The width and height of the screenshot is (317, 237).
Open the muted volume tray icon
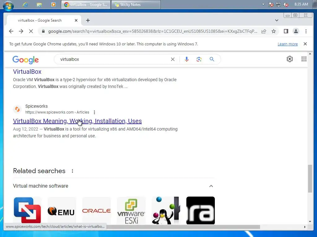pos(286,4)
